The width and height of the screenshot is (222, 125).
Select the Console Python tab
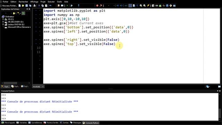(91, 123)
